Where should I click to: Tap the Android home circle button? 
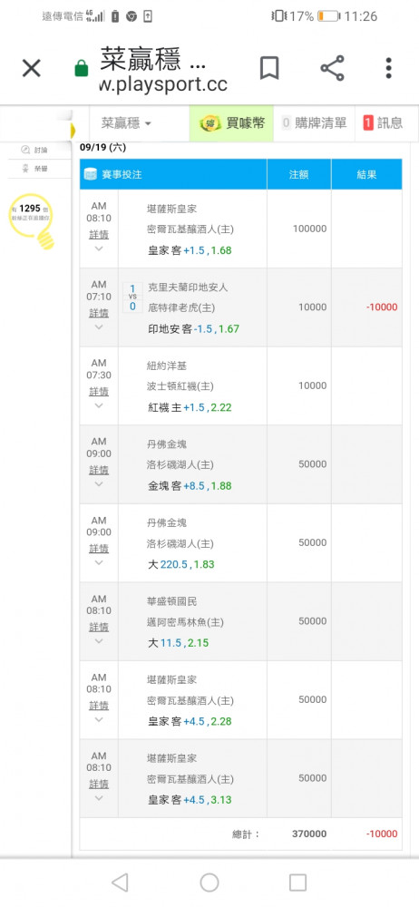click(x=209, y=883)
